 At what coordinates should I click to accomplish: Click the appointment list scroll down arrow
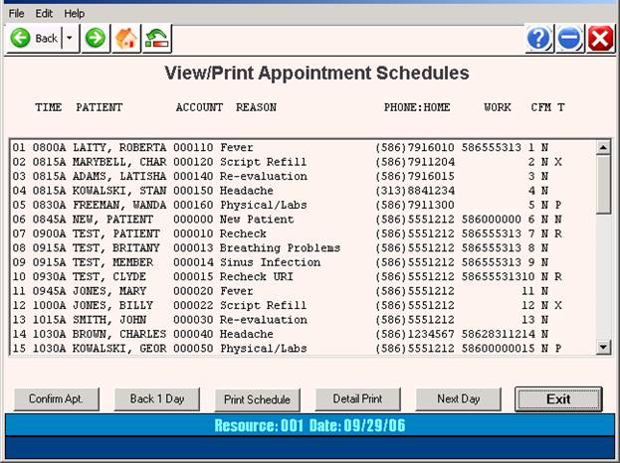click(x=603, y=348)
